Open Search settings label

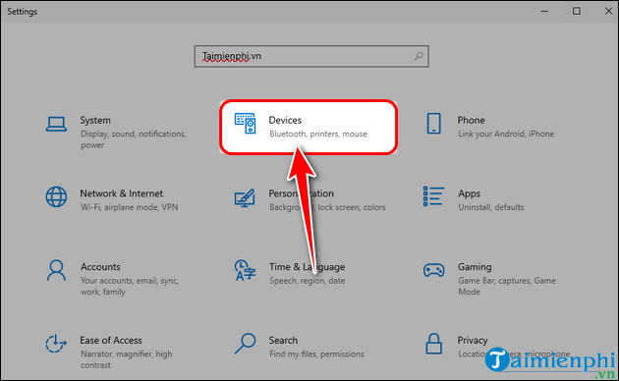(x=283, y=341)
